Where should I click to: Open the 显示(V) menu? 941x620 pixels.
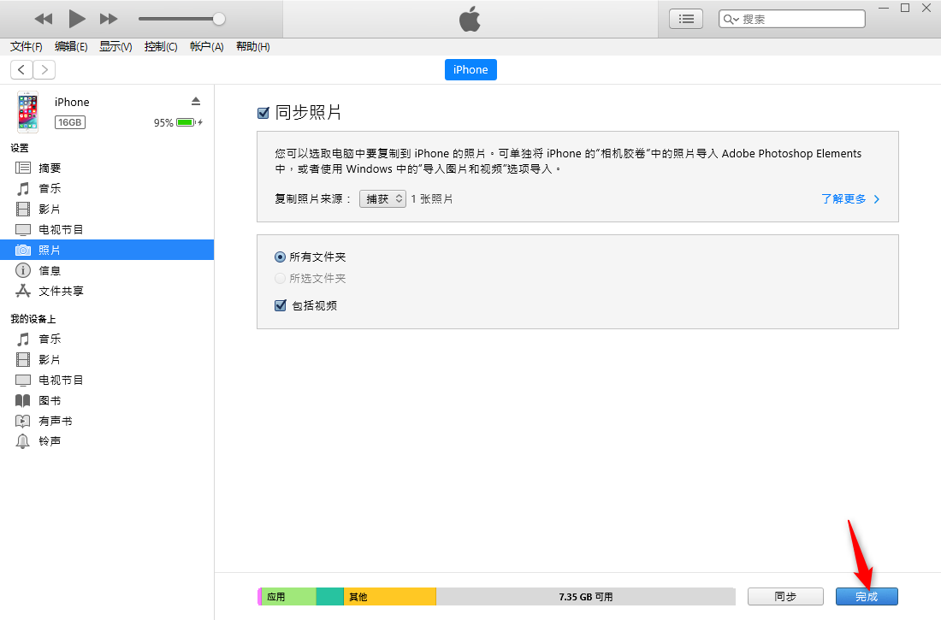click(x=115, y=47)
